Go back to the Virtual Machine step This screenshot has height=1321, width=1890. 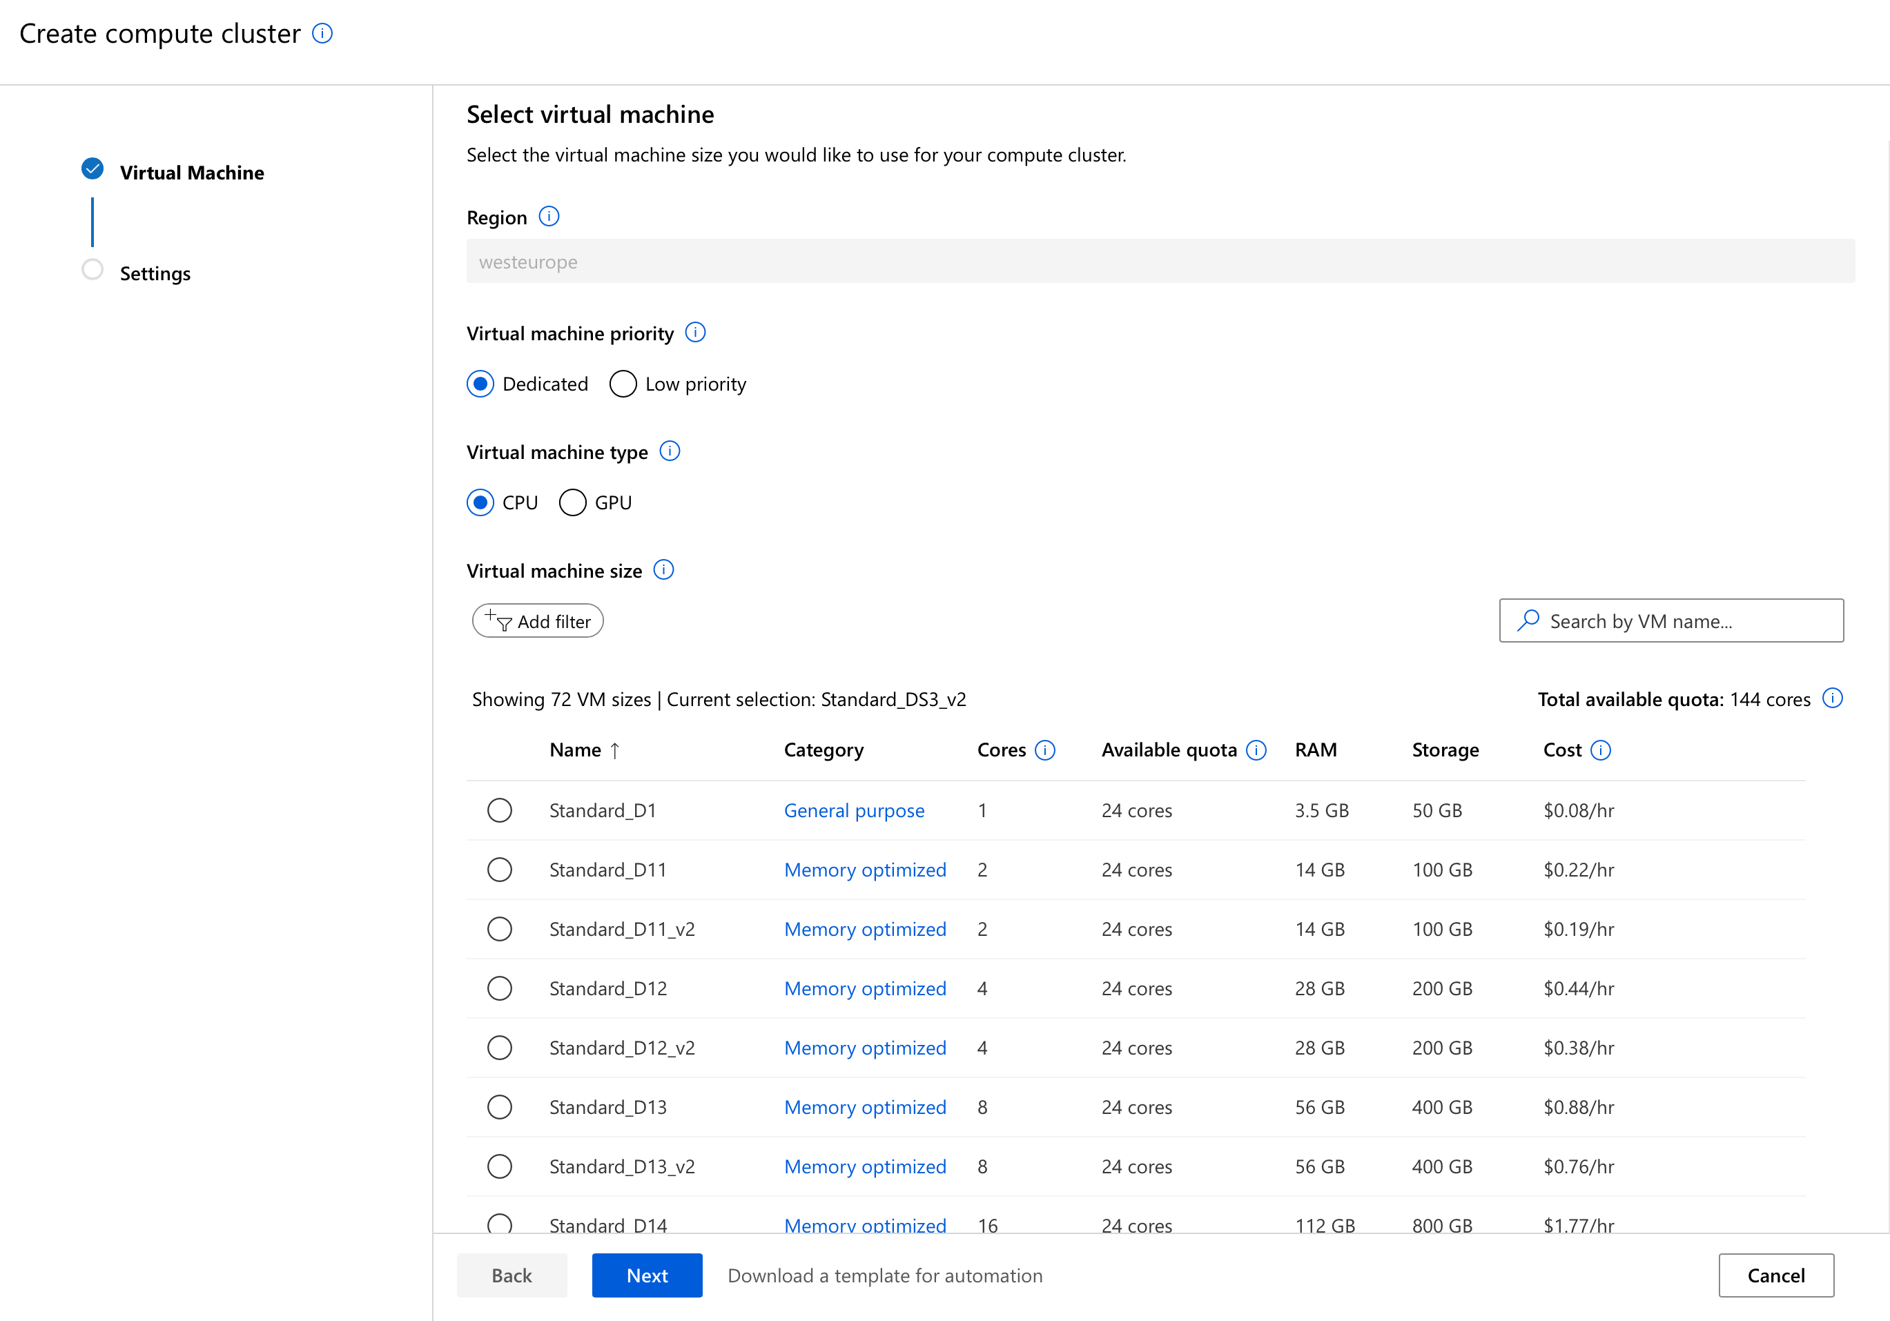191,172
